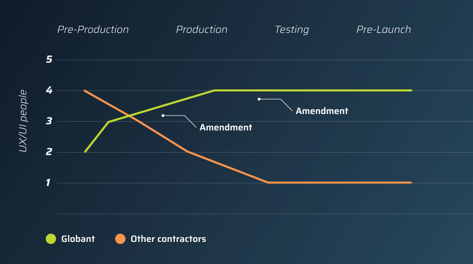Click the right end of the green Globant line
Screen dimensions: 473x264
[x=411, y=90]
